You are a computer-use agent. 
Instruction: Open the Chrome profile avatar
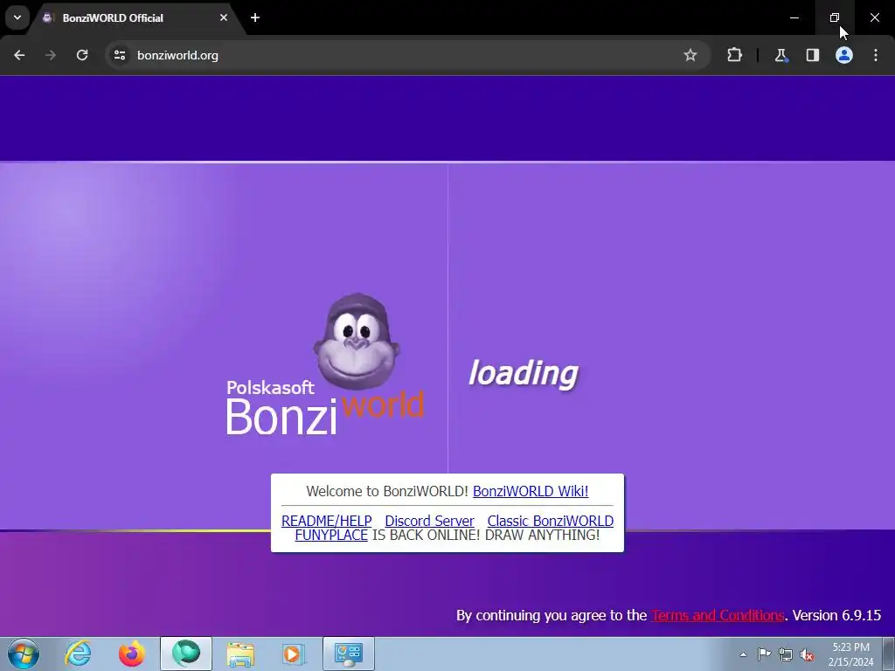tap(844, 55)
